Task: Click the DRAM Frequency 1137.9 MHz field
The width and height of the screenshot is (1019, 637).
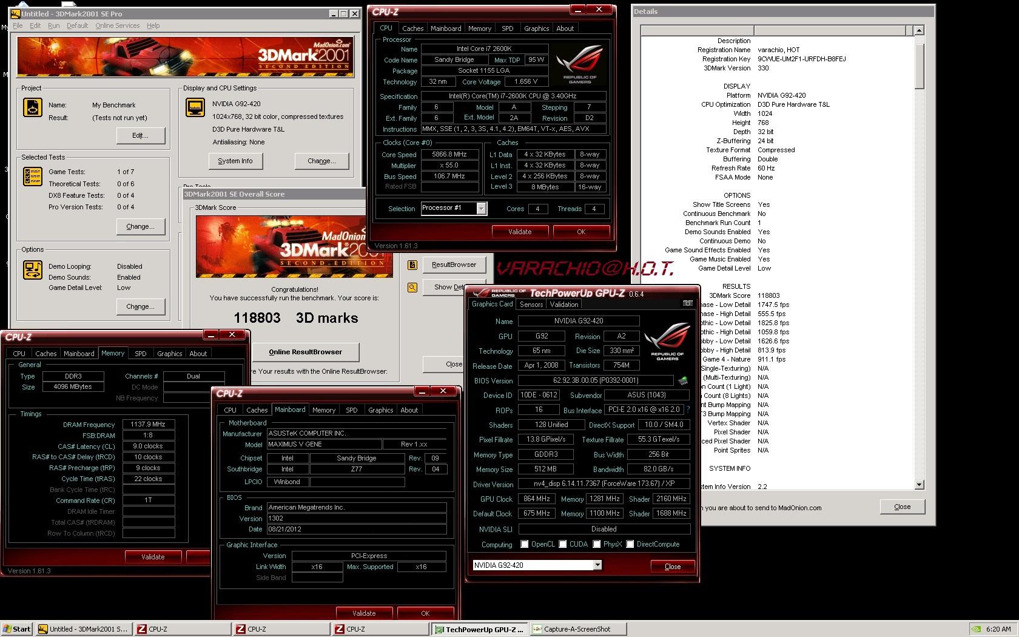Action: coord(149,425)
